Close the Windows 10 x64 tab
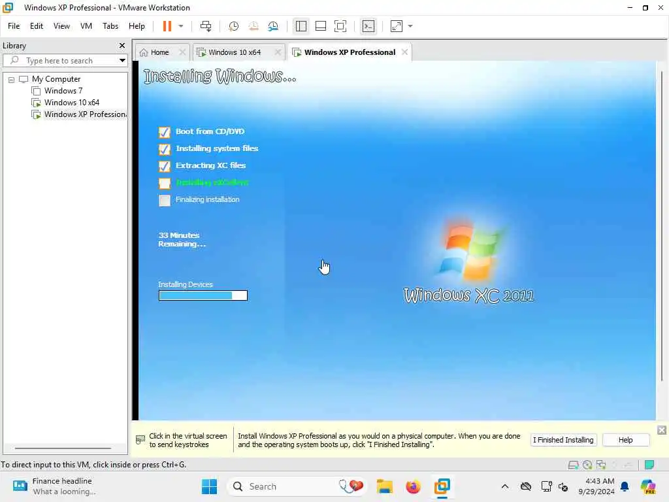669x502 pixels. (x=278, y=52)
